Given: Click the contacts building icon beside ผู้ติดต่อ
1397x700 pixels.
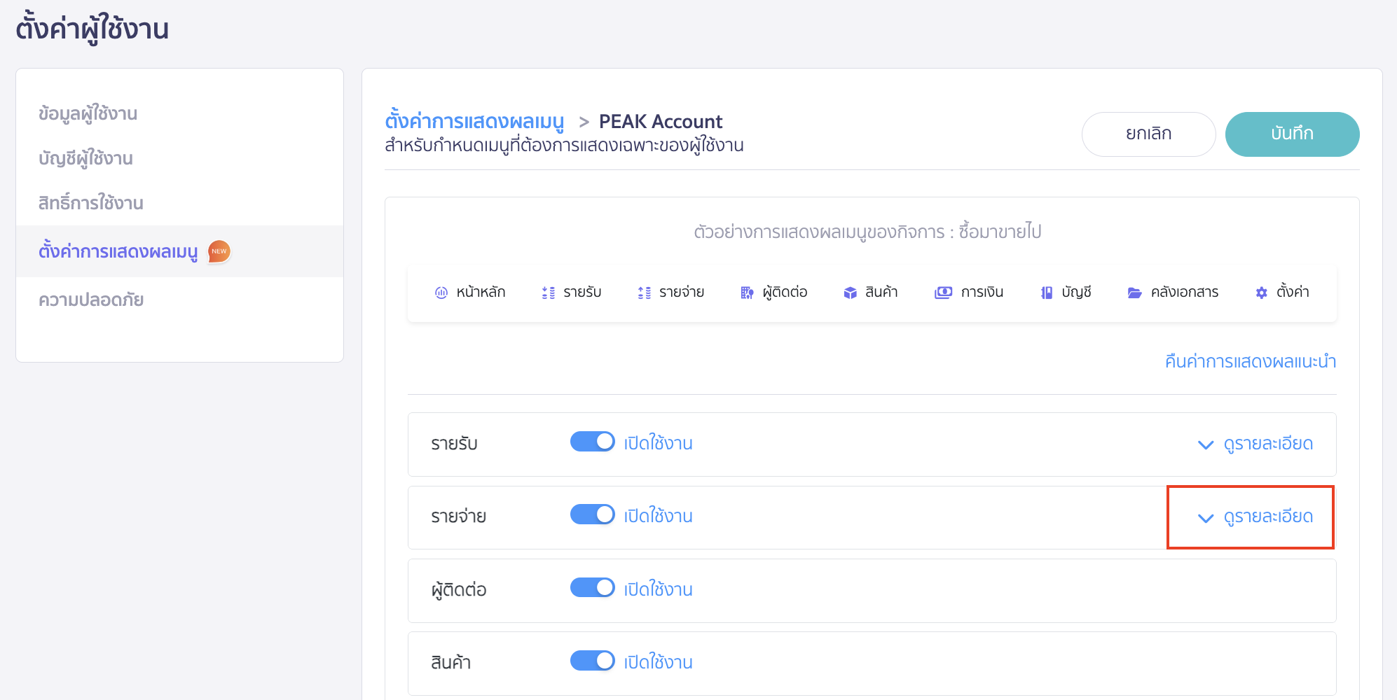Looking at the screenshot, I should [747, 293].
